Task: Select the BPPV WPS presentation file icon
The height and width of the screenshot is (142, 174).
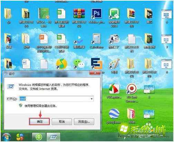Action: click(43, 39)
